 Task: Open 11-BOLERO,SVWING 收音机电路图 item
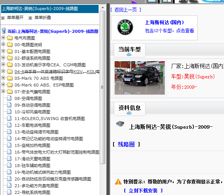click(x=50, y=119)
